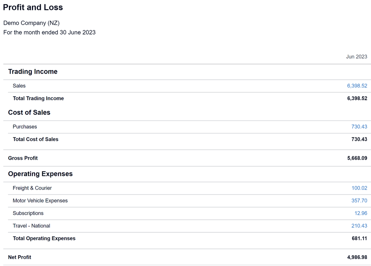Select the Gross Profit value 5,668.09

pos(357,158)
